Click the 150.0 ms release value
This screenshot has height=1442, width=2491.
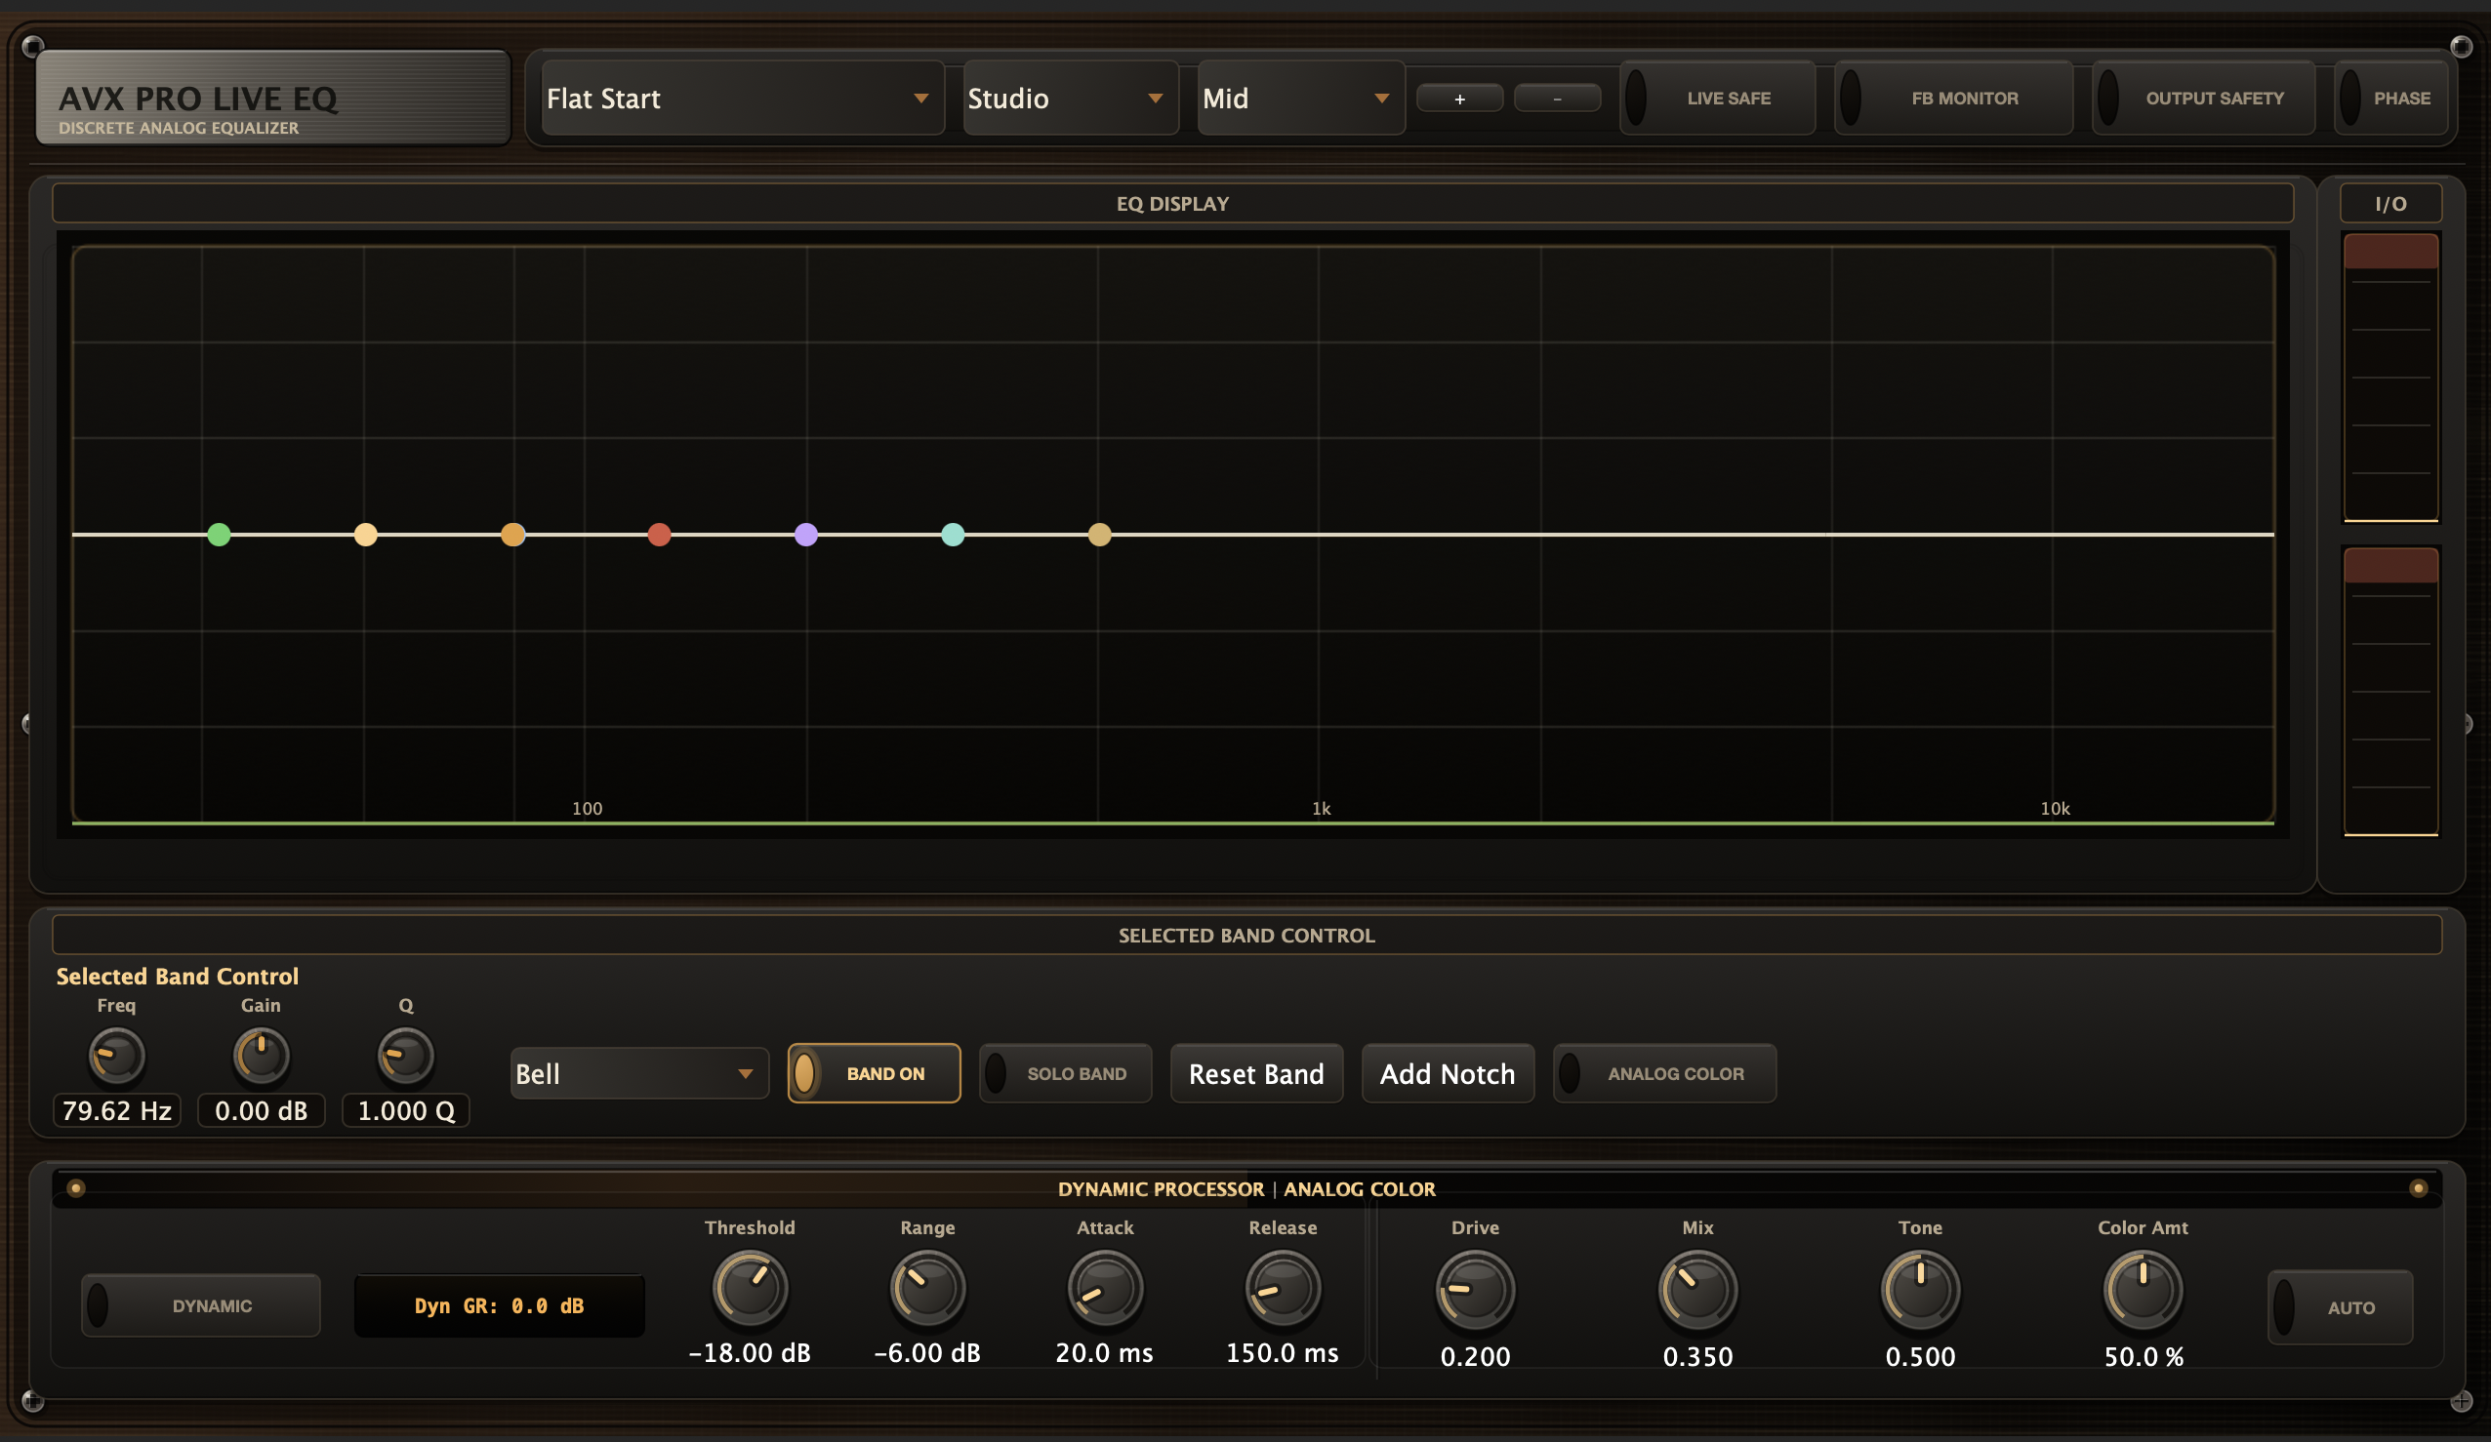point(1282,1353)
